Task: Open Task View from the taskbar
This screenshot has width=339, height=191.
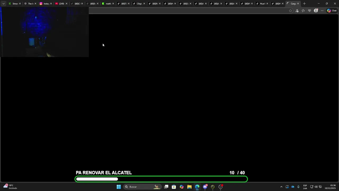Action: pos(166,187)
